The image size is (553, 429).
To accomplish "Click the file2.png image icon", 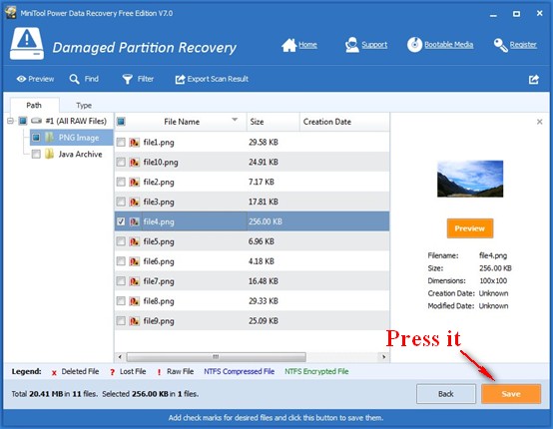I will pyautogui.click(x=135, y=182).
